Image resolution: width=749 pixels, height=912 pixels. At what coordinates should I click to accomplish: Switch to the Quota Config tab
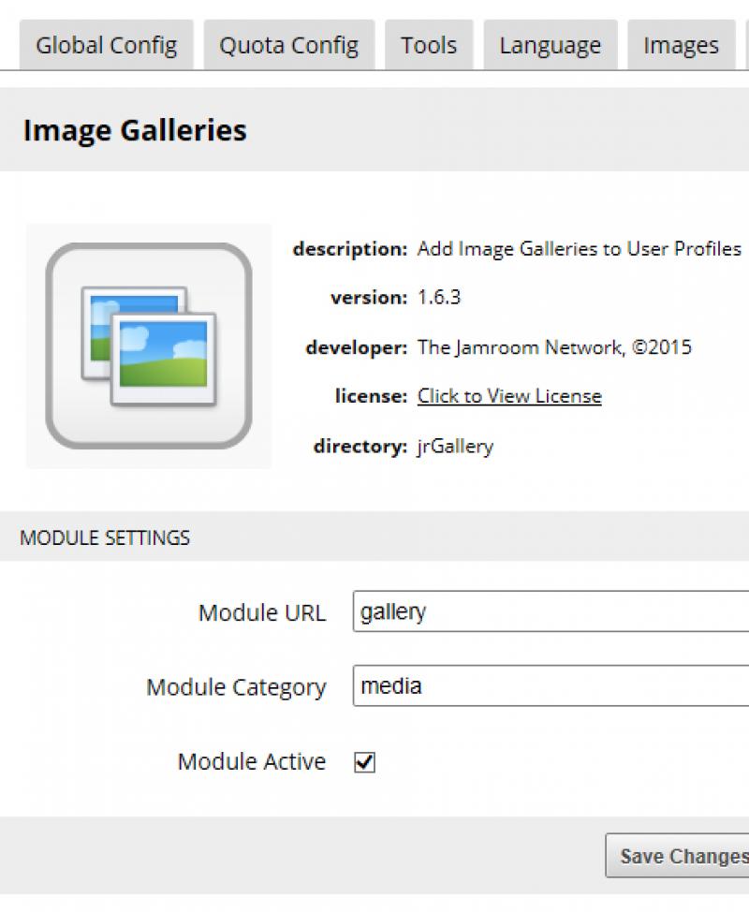click(x=288, y=45)
